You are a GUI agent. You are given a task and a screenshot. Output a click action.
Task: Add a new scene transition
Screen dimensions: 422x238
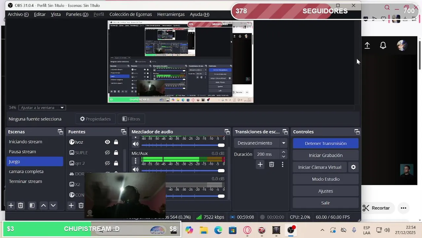[x=260, y=164]
